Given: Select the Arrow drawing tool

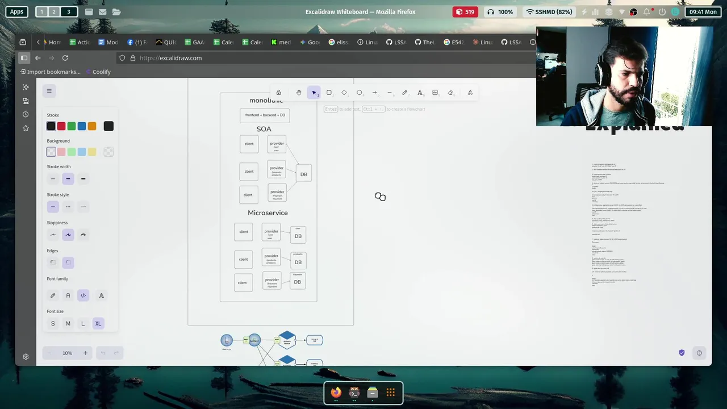Looking at the screenshot, I should click(x=374, y=93).
